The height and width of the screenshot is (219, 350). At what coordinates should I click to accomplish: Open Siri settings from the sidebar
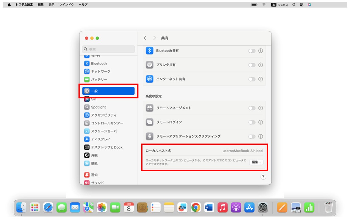pos(93,99)
